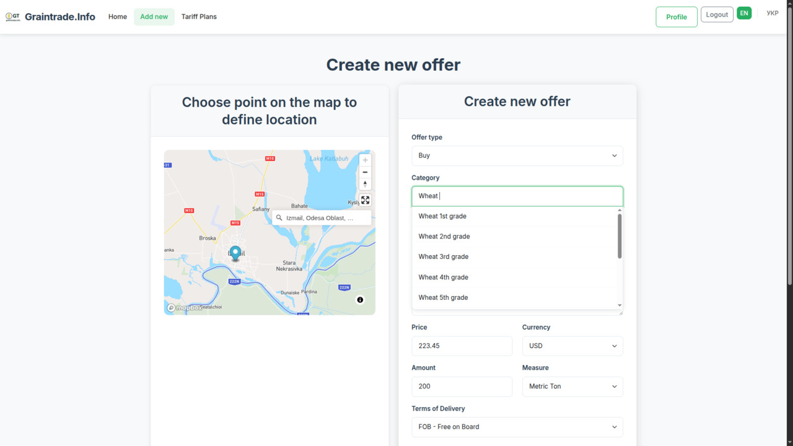The image size is (793, 446).
Task: Switch language to УКР
Action: tap(772, 13)
